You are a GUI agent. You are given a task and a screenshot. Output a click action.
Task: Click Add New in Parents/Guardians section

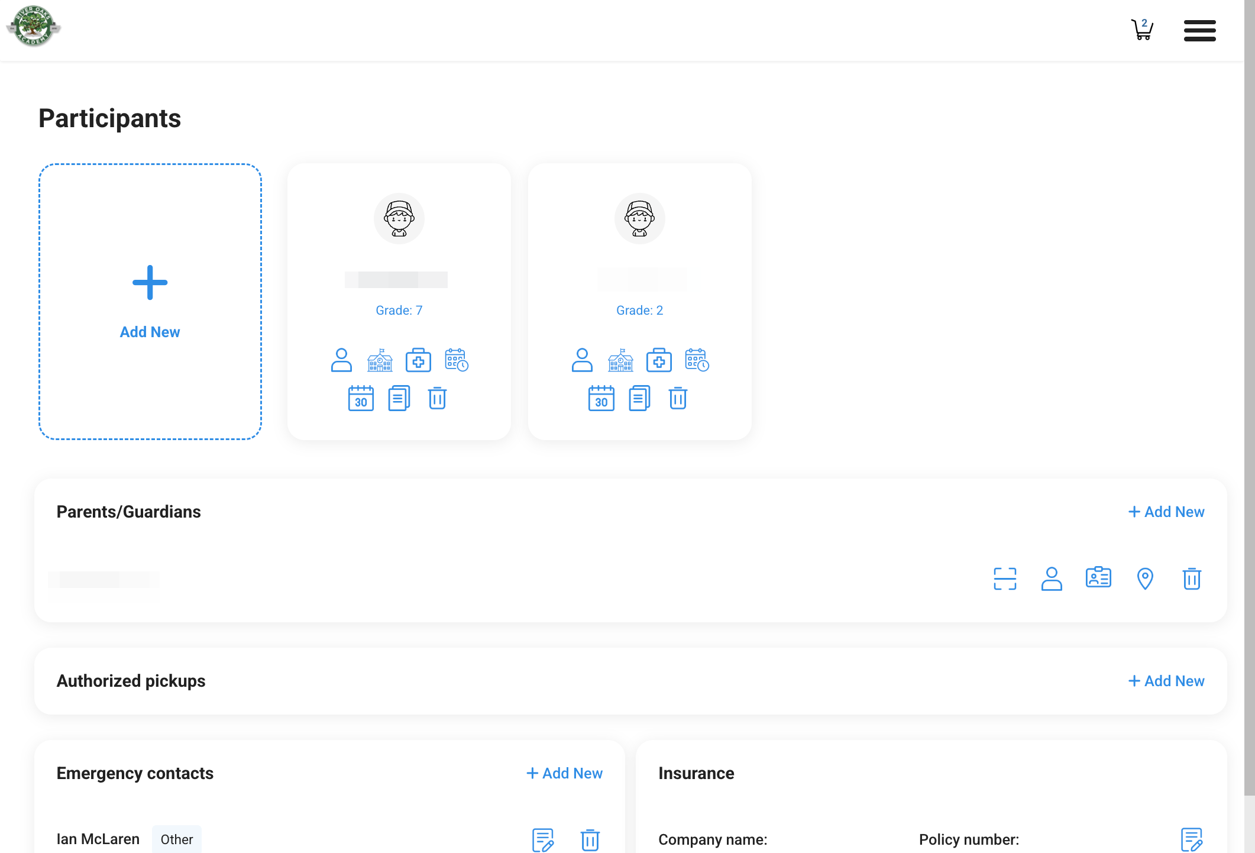tap(1166, 512)
